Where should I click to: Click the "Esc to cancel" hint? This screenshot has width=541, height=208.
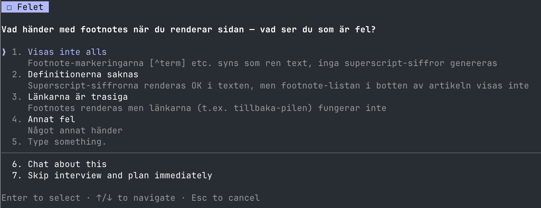[226, 197]
